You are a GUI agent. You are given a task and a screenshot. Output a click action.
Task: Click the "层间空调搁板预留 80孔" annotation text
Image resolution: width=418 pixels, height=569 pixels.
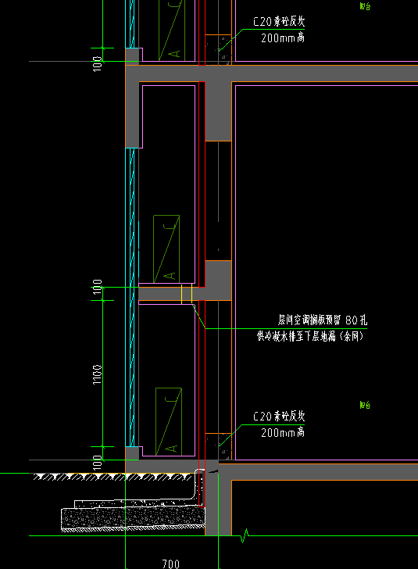(323, 320)
